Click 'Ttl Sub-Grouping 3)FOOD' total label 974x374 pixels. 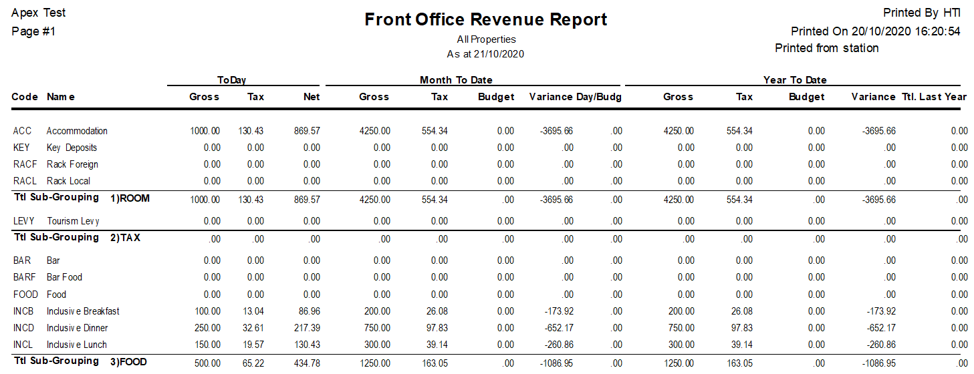80,361
